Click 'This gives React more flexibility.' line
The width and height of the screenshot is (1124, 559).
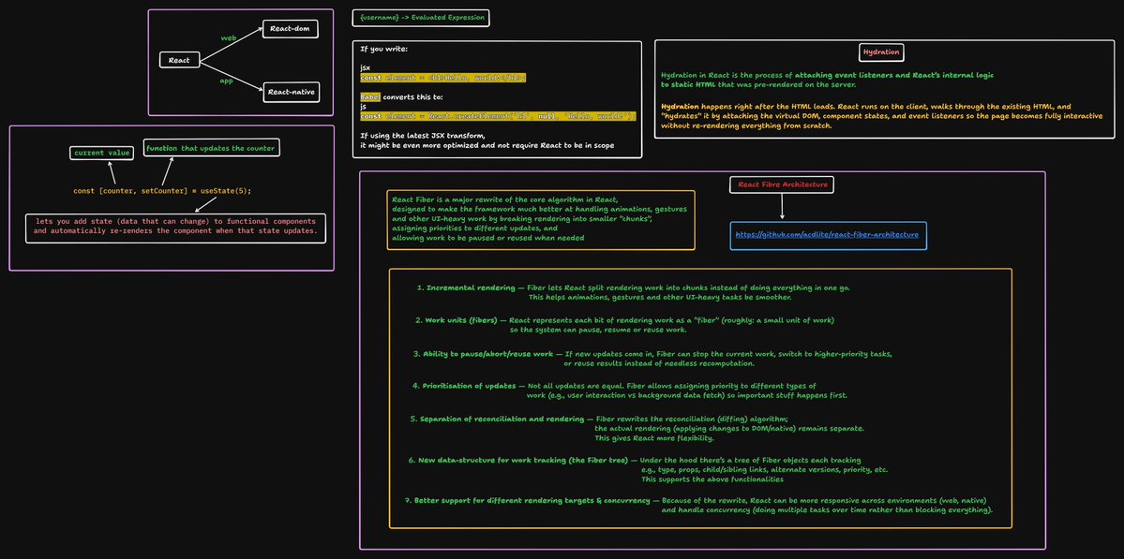pyautogui.click(x=653, y=437)
